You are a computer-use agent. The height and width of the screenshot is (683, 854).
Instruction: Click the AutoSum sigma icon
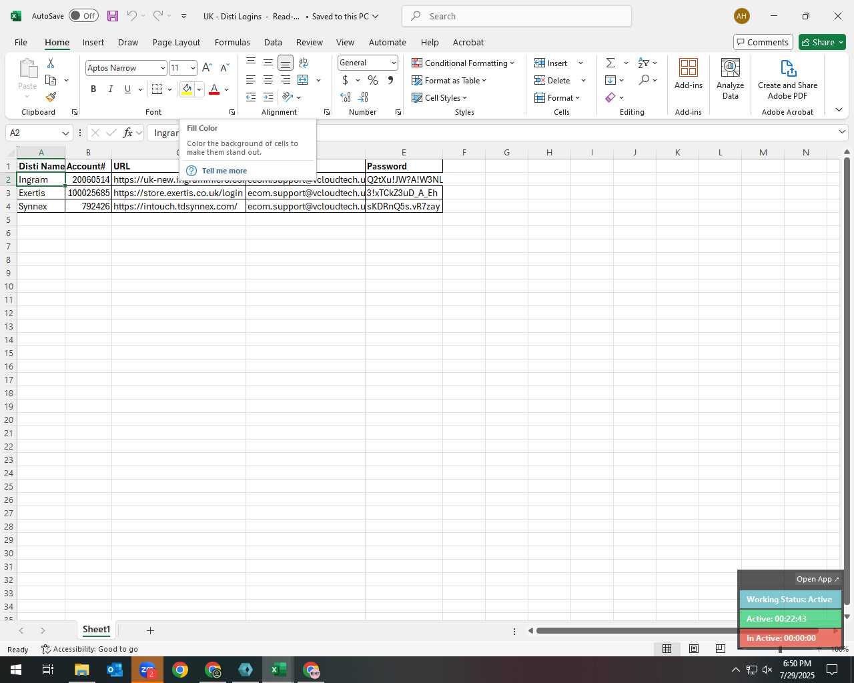pos(610,63)
